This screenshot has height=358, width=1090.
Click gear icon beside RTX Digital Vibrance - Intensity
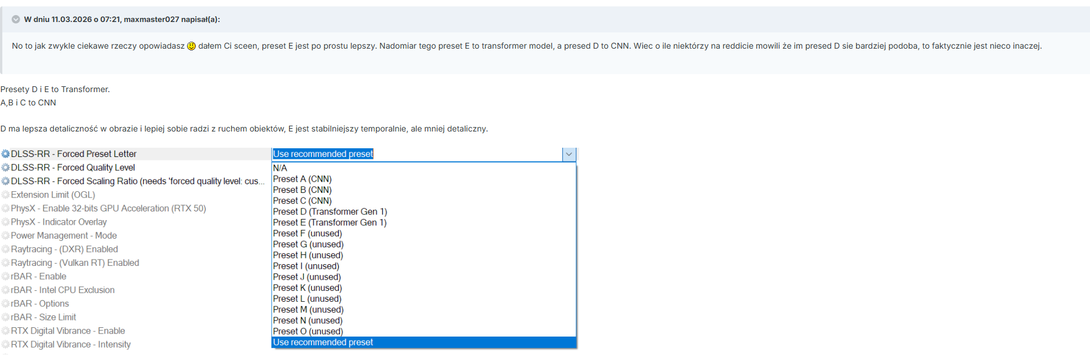pyautogui.click(x=5, y=345)
